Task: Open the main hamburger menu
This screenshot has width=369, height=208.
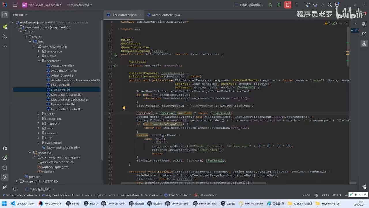Action: (x=15, y=5)
